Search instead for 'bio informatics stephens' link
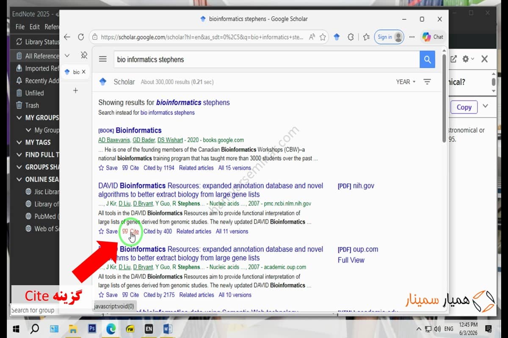The width and height of the screenshot is (508, 338). click(168, 113)
